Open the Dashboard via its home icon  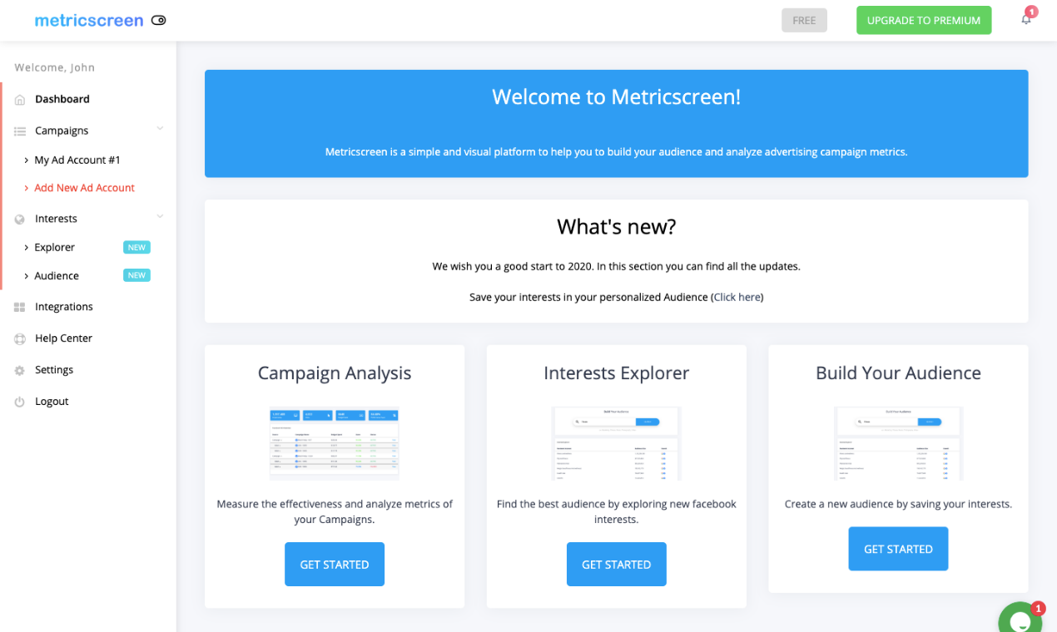[18, 99]
